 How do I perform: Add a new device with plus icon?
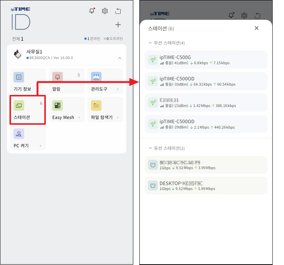(118, 25)
